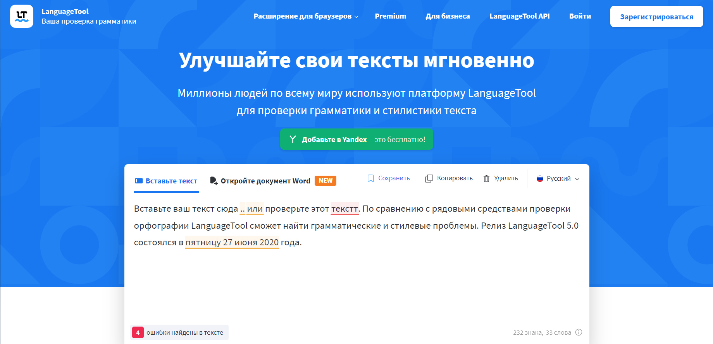This screenshot has width=713, height=344.
Task: Open the Для бизнеса page
Action: click(448, 16)
